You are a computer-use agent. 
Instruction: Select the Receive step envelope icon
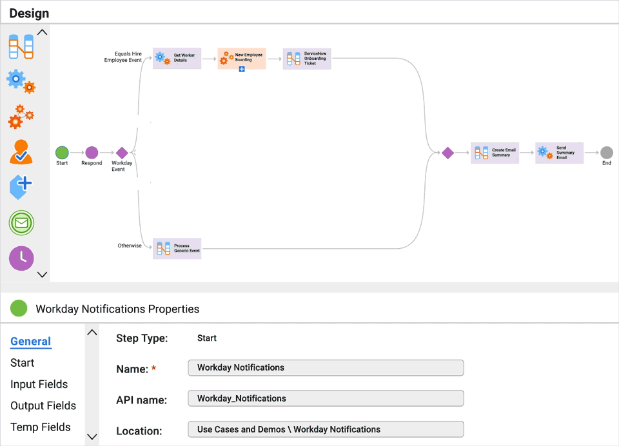coord(21,223)
